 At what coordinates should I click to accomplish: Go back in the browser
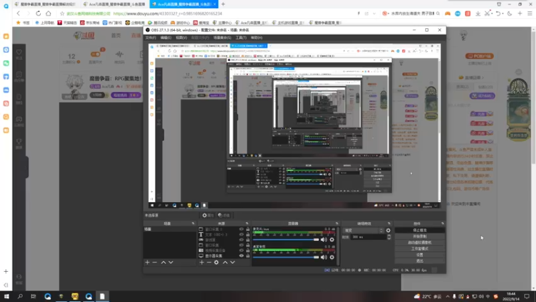coord(19,13)
